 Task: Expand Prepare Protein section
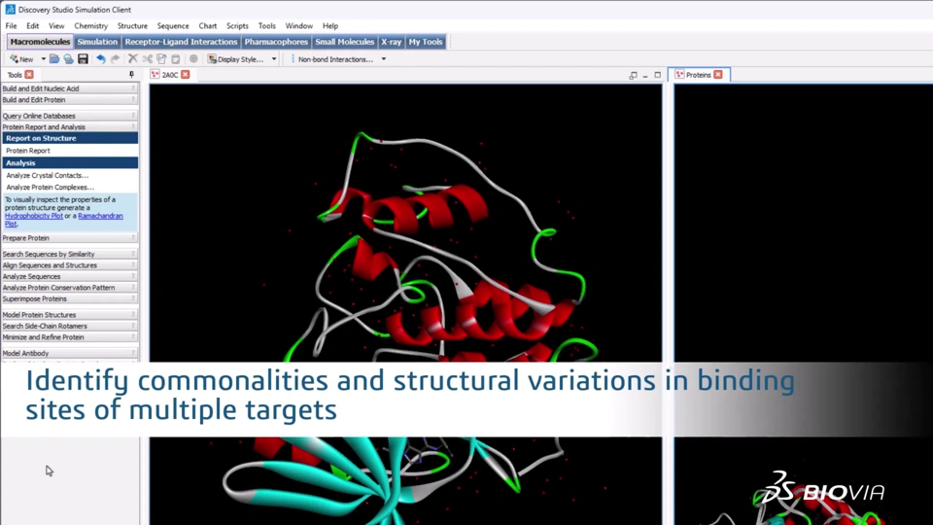click(x=70, y=238)
